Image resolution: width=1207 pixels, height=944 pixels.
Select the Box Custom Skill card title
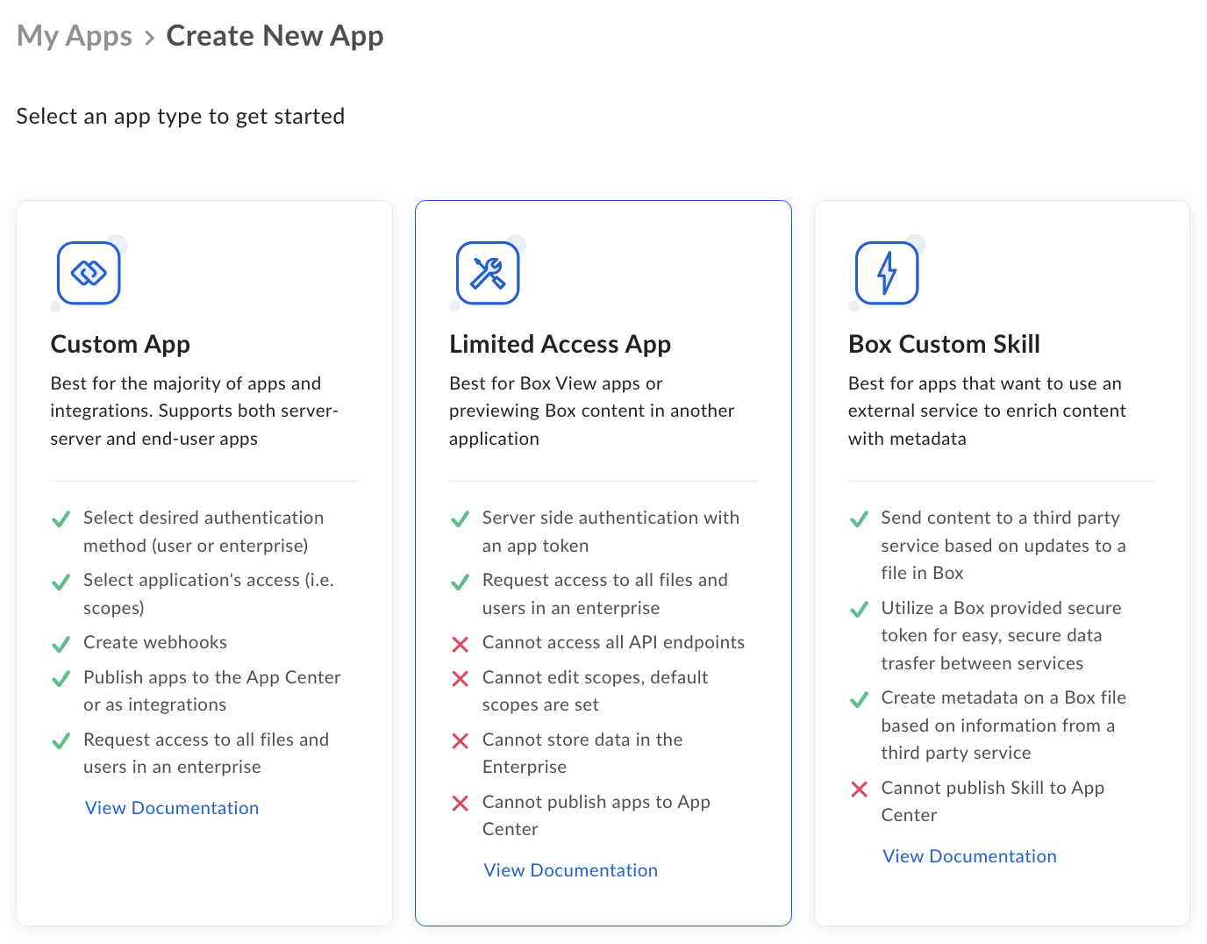point(945,344)
